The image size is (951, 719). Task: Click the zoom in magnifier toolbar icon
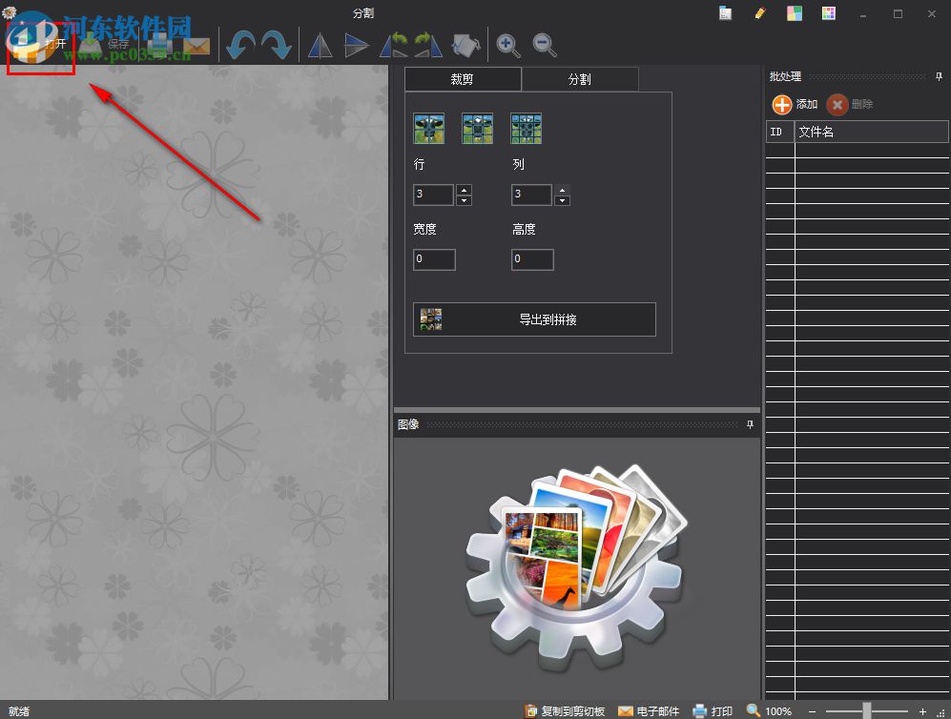[508, 45]
